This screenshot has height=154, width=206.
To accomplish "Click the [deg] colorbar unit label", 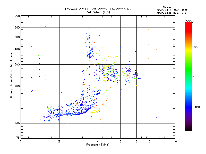I will (189, 20).
